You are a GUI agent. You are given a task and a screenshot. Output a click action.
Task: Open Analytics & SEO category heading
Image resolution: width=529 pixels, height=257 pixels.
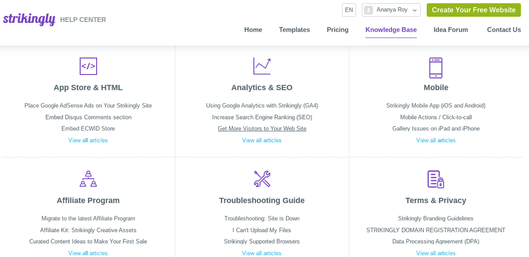[262, 87]
